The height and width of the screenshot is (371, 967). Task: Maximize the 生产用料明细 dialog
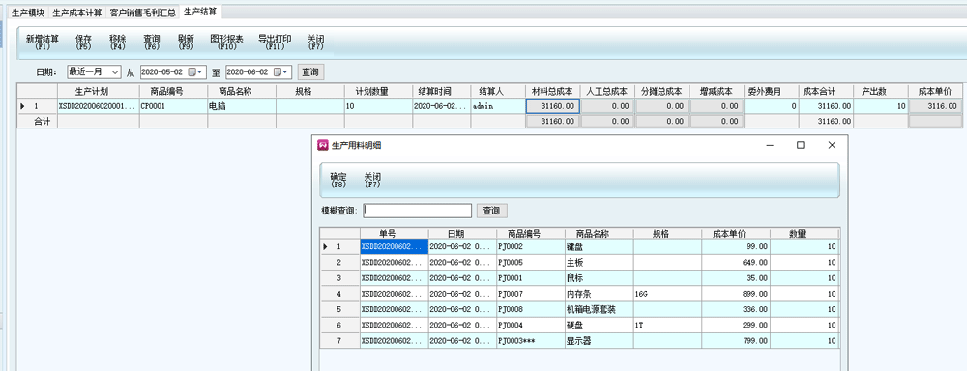801,146
